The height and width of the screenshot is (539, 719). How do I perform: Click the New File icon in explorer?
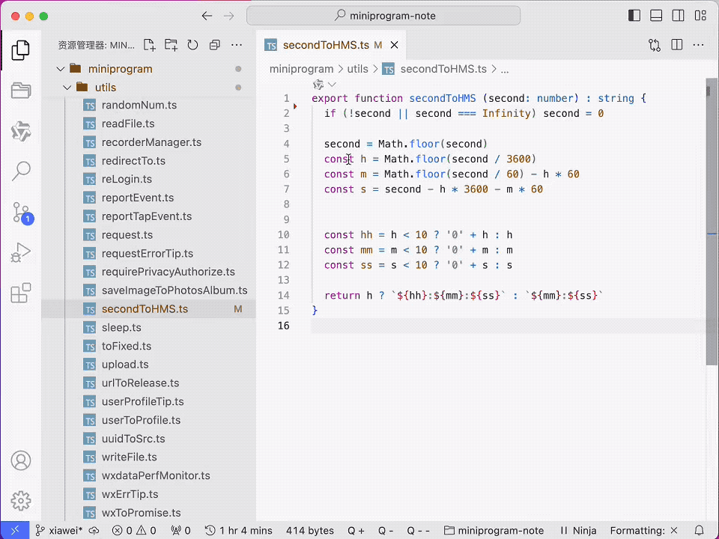tap(149, 45)
